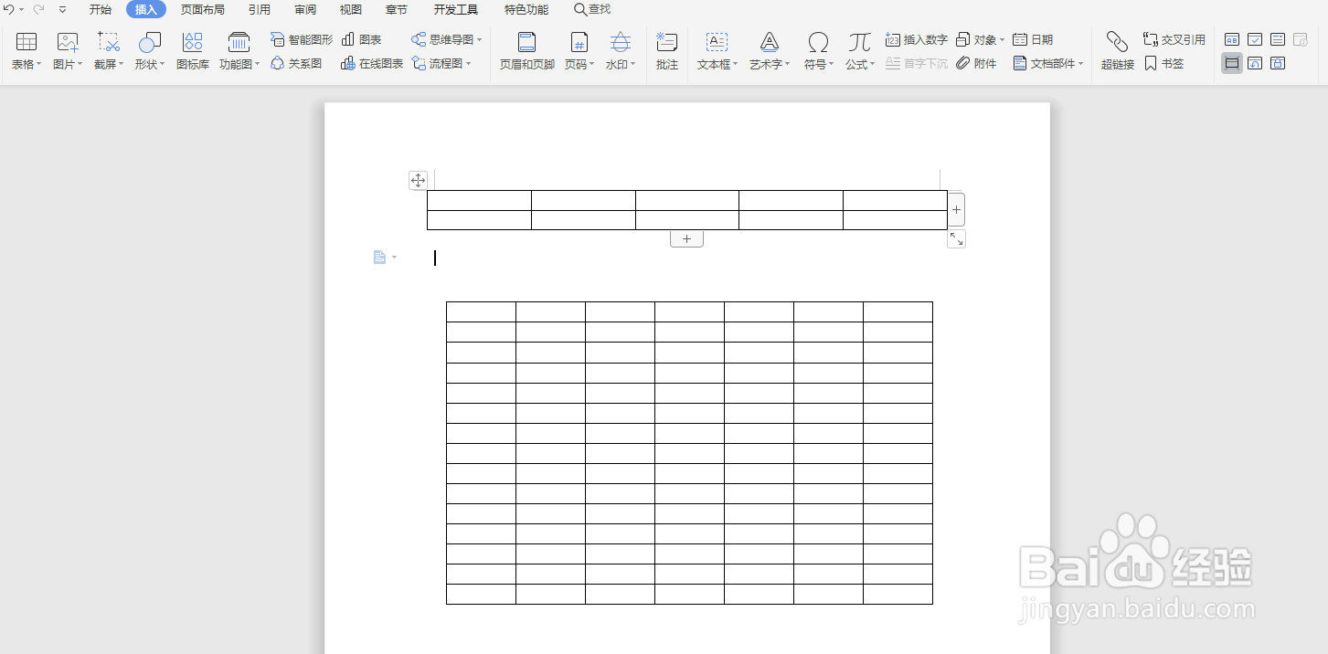Insert a text form field
The image size is (1328, 654).
coord(1232,39)
